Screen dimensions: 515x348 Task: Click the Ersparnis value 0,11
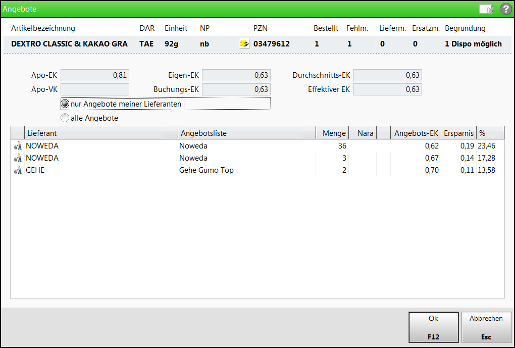[x=467, y=170]
